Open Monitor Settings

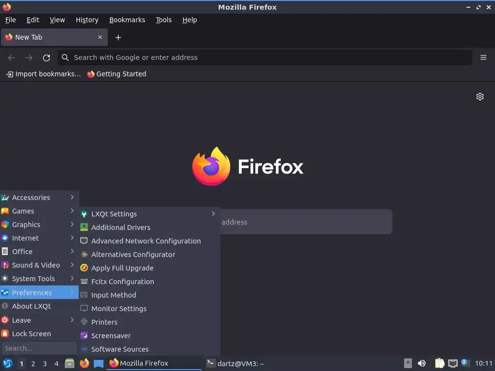(150, 309)
